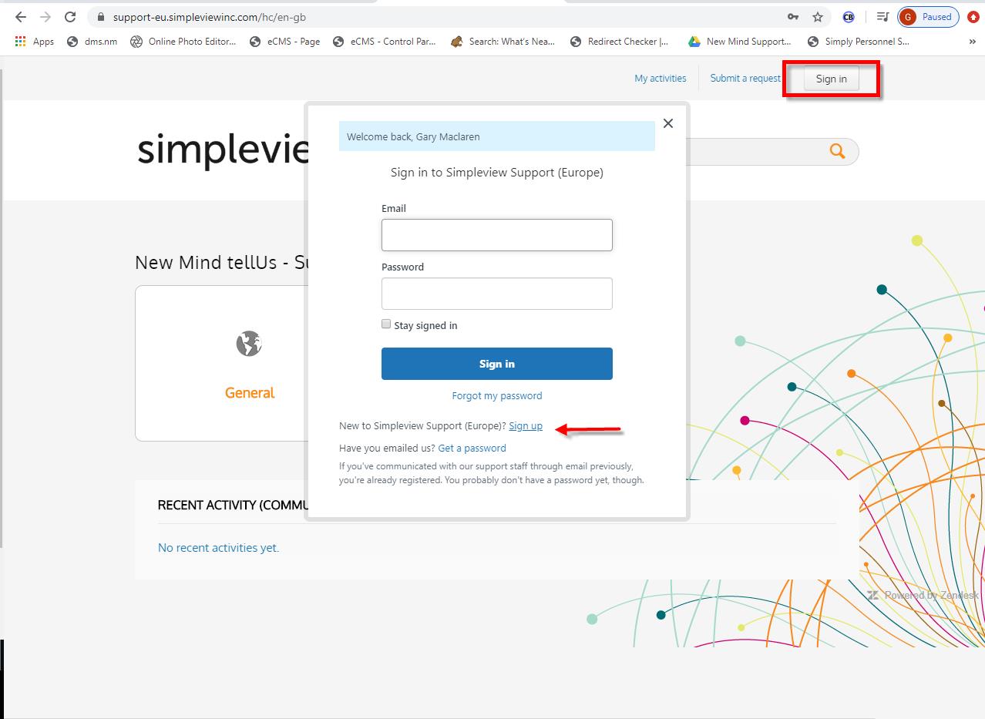Open the dms.nm bookmark
Screen dimensions: 985x719
(92, 42)
